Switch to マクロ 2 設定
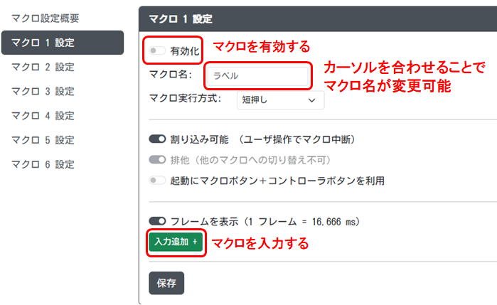The width and height of the screenshot is (497, 305). pos(43,68)
